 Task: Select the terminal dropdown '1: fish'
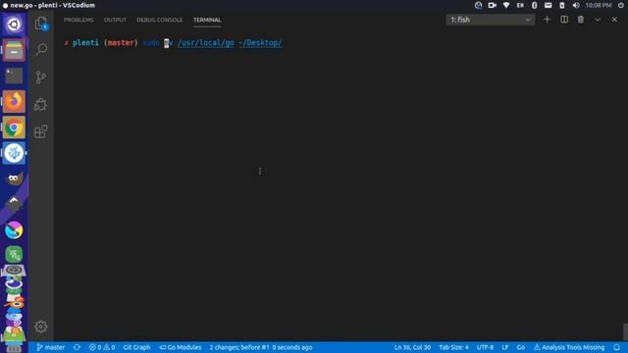[x=491, y=20]
